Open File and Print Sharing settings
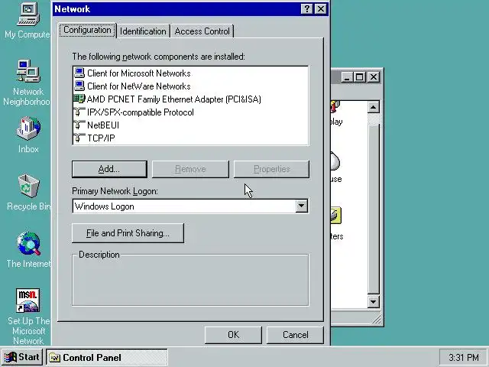489x367 pixels. tap(128, 233)
